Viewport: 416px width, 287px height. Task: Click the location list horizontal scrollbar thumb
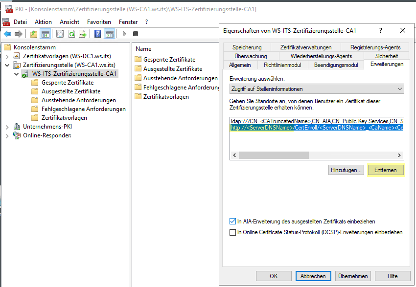point(274,155)
